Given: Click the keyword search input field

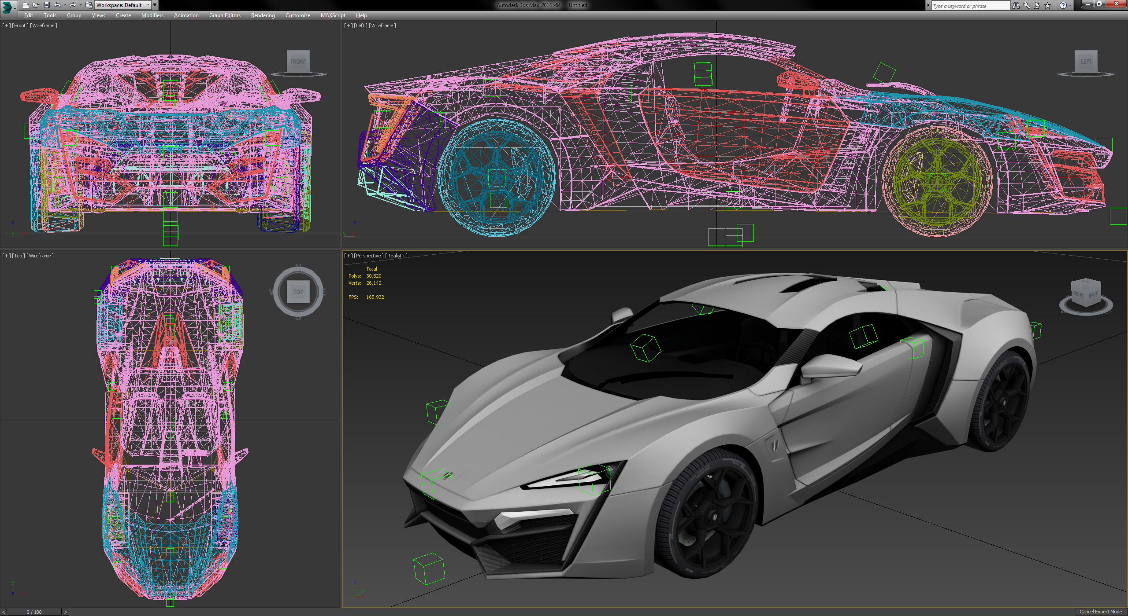Looking at the screenshot, I should tap(969, 5).
